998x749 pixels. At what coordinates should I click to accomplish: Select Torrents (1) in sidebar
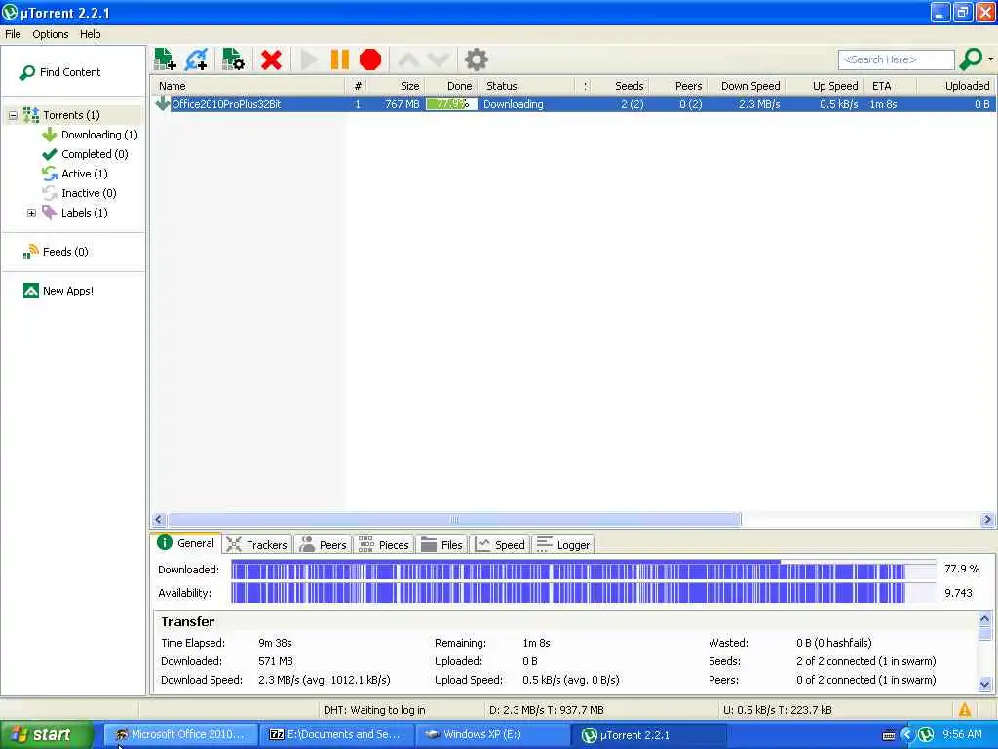pos(71,115)
